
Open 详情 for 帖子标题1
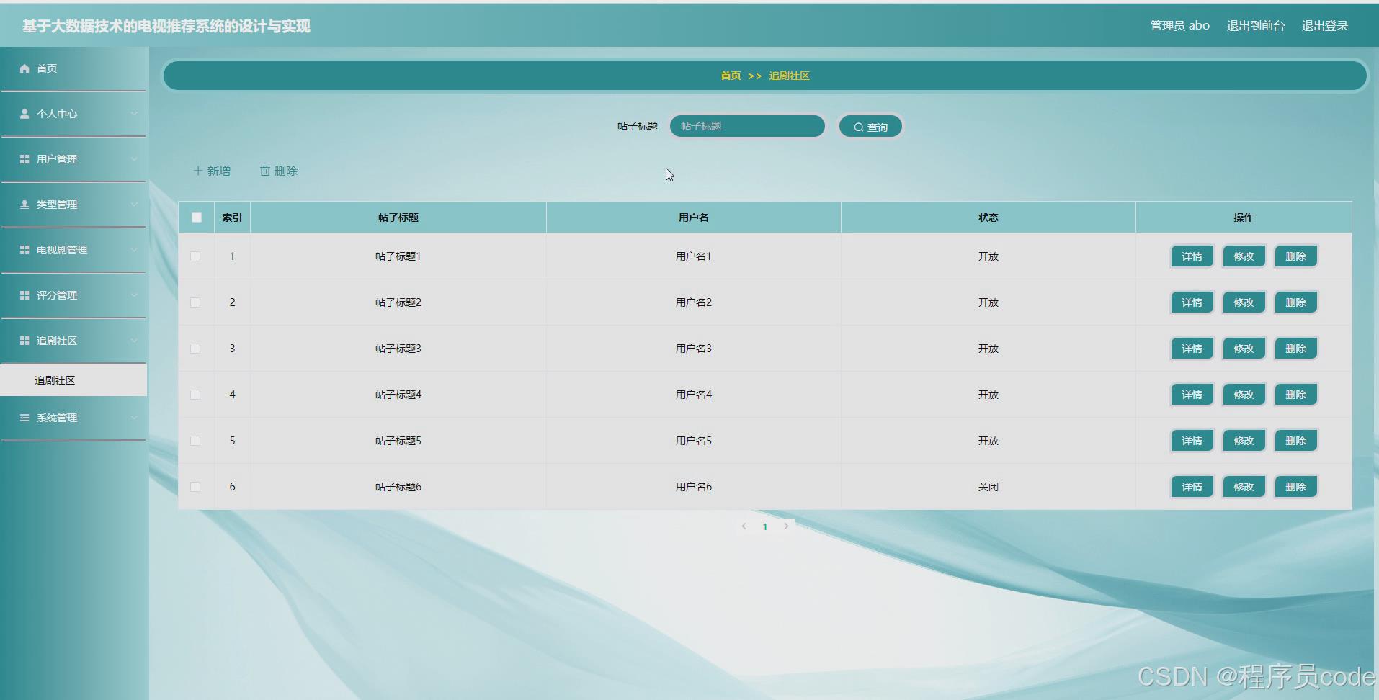1192,256
